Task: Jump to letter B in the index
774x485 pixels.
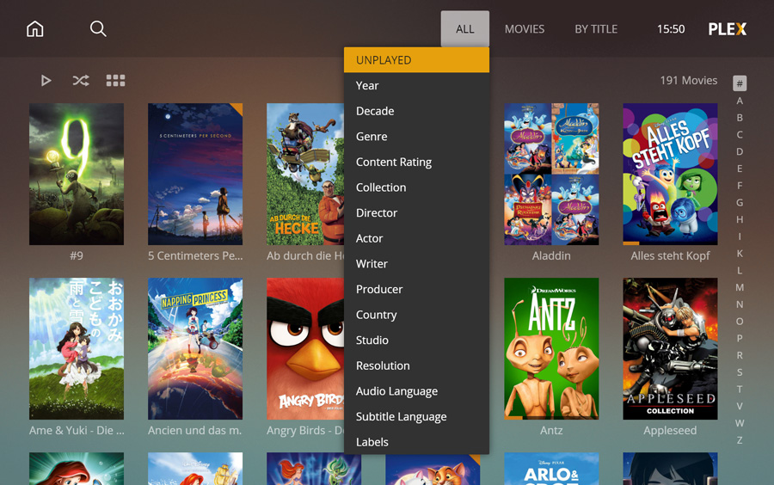Action: coord(740,118)
